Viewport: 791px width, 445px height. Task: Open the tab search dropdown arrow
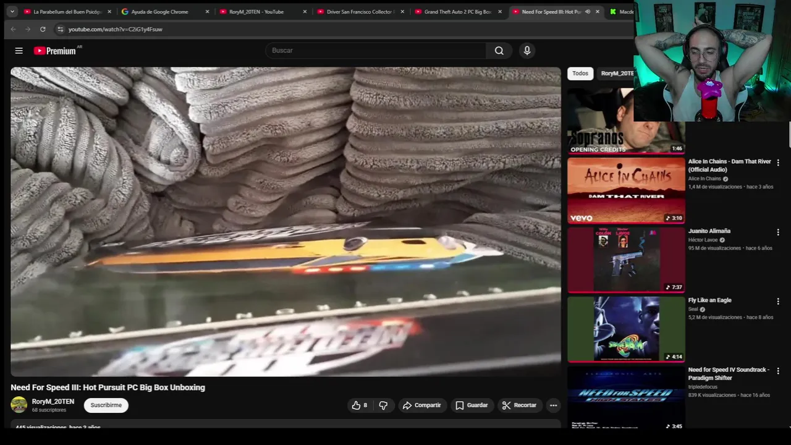point(12,11)
